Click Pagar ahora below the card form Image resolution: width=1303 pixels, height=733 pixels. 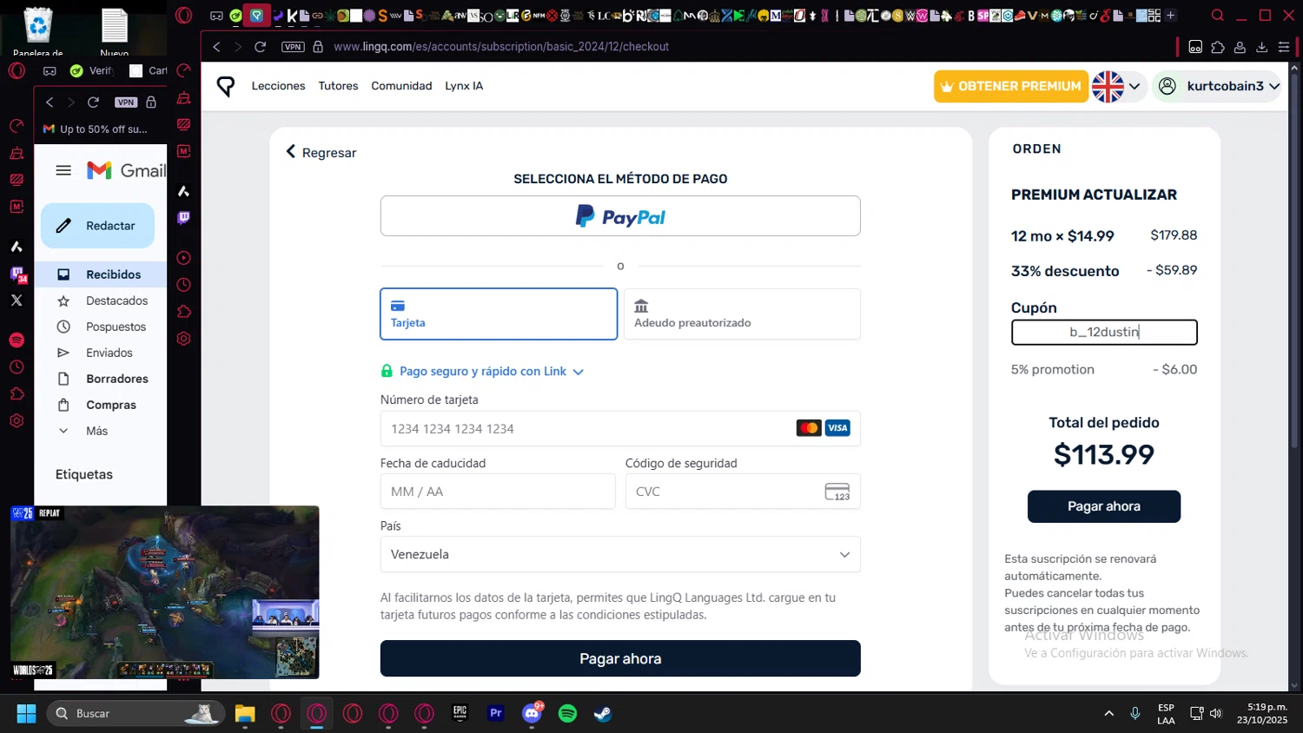click(x=620, y=658)
